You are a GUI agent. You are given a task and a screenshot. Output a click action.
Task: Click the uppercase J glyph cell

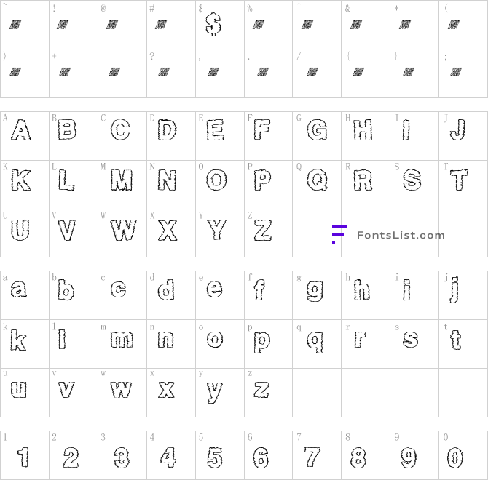[x=458, y=131]
